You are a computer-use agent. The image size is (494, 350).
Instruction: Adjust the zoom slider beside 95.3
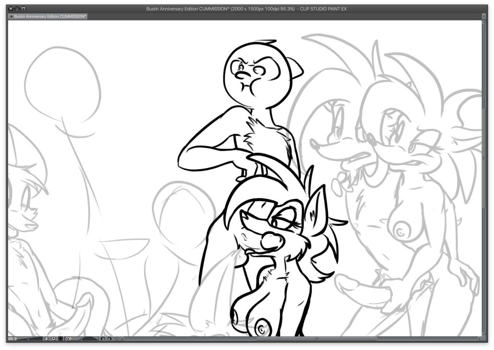pos(30,339)
